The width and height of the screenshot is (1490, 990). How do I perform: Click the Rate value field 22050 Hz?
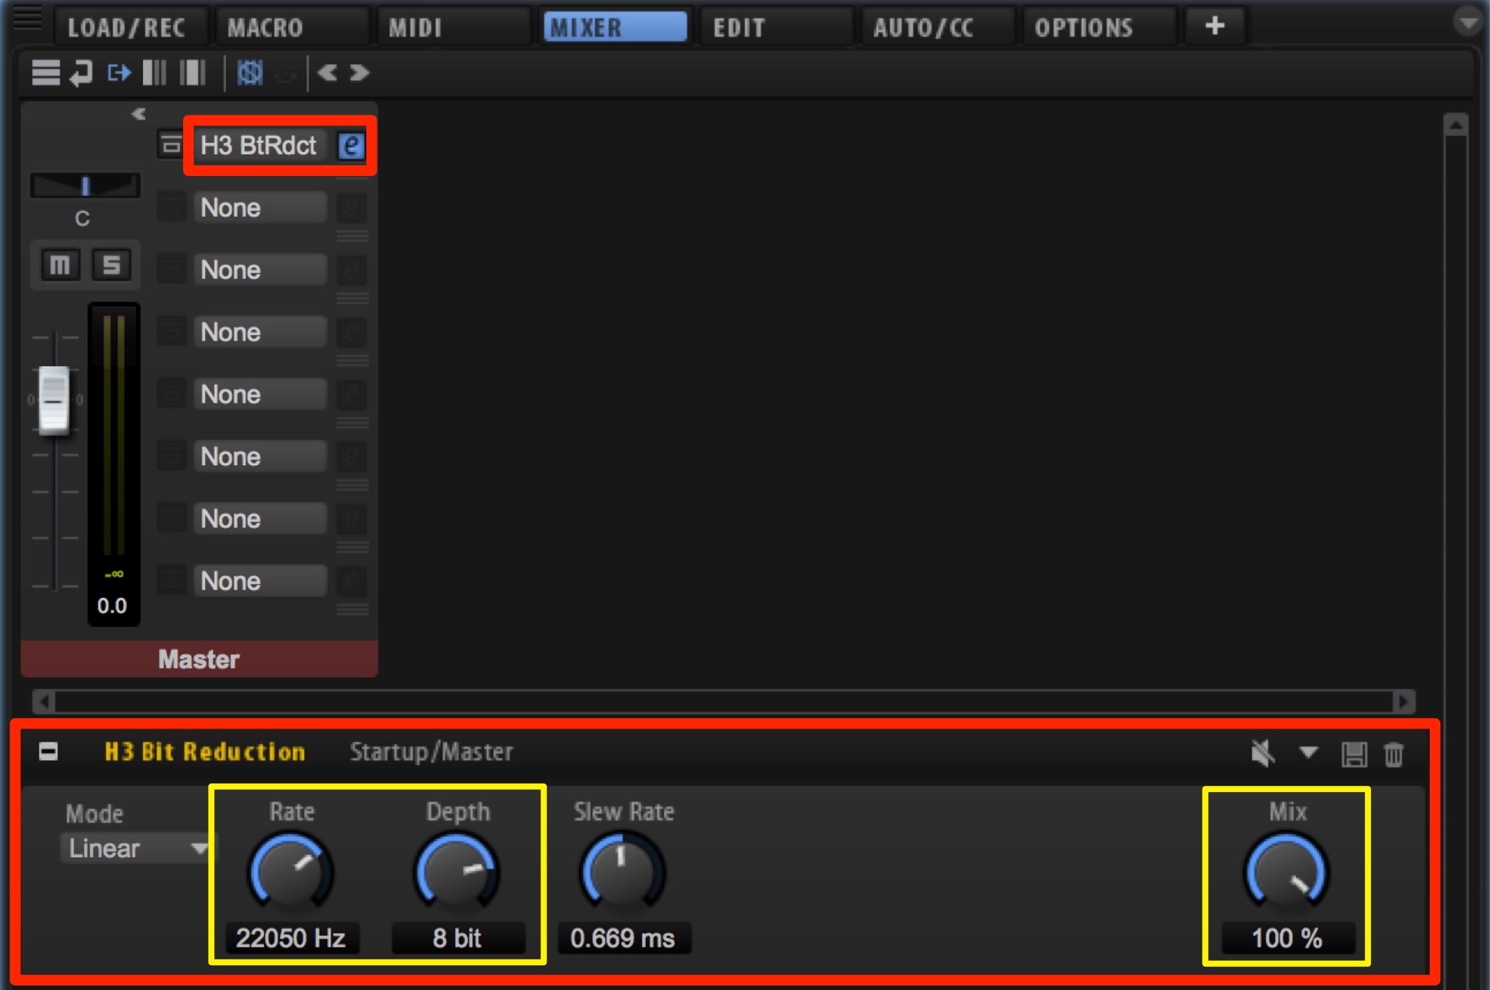(291, 938)
